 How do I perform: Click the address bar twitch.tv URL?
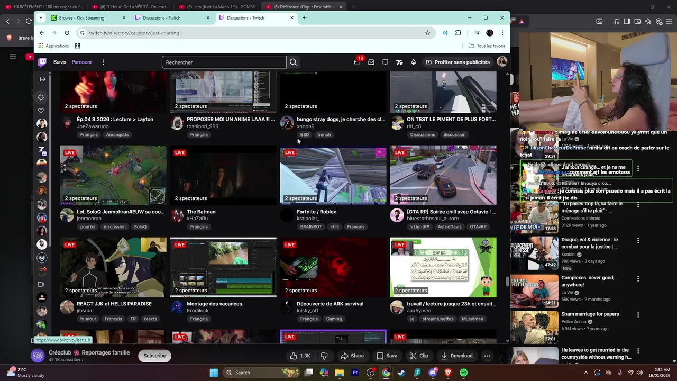point(134,33)
